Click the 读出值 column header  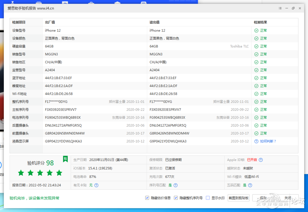coord(154,22)
